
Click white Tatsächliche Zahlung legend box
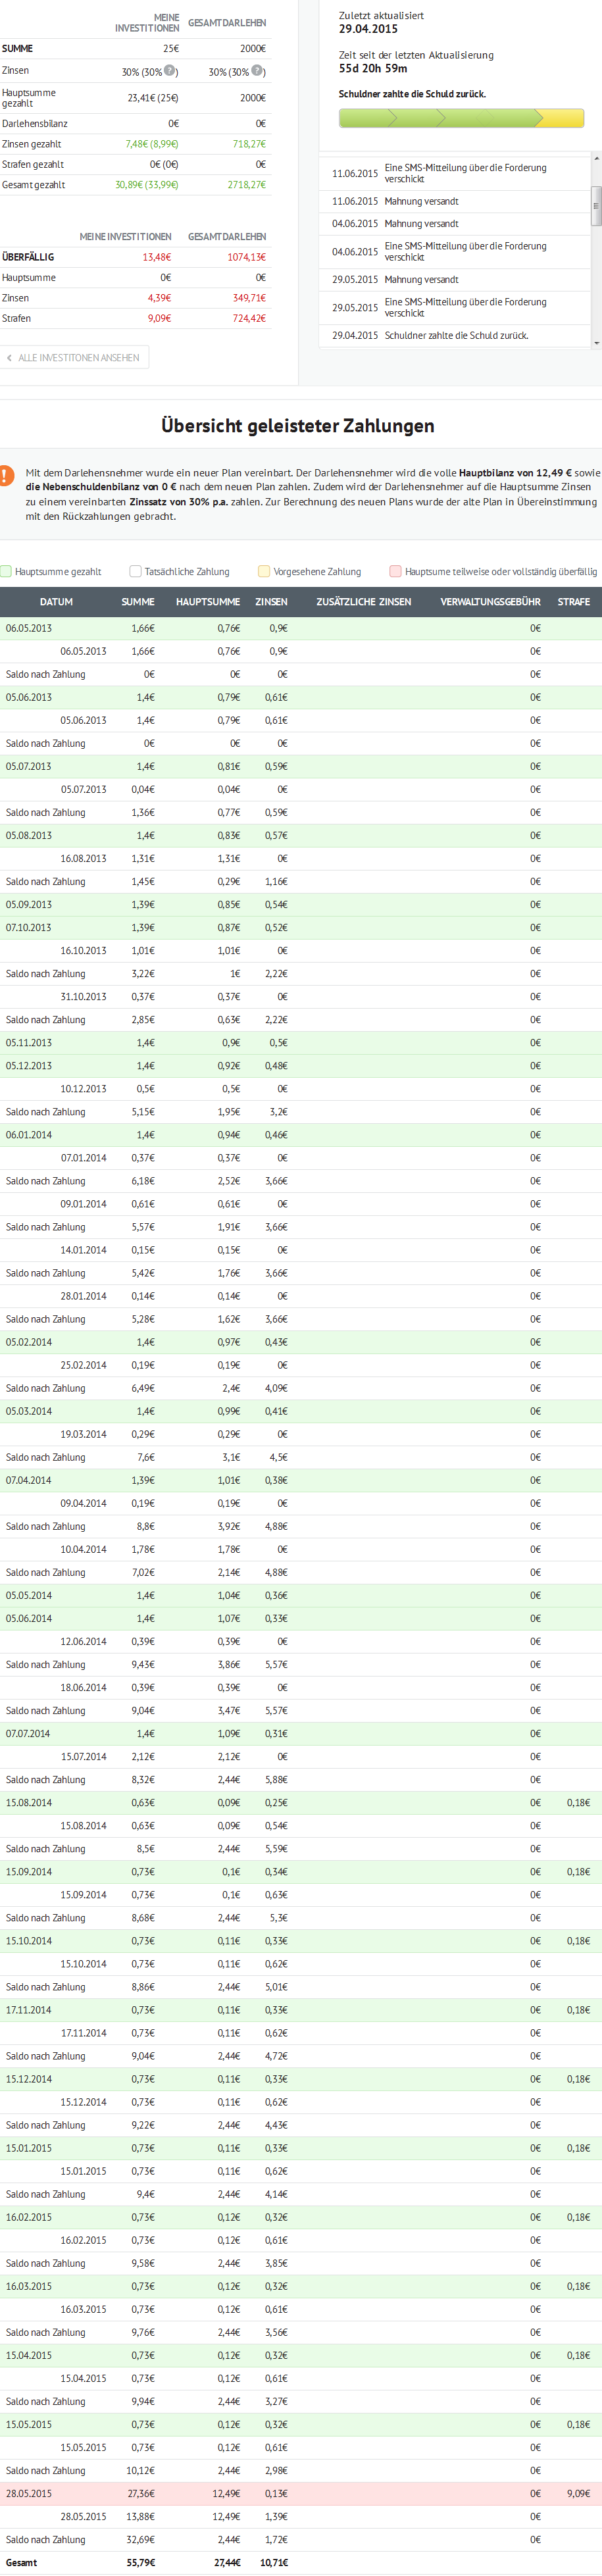[x=135, y=572]
